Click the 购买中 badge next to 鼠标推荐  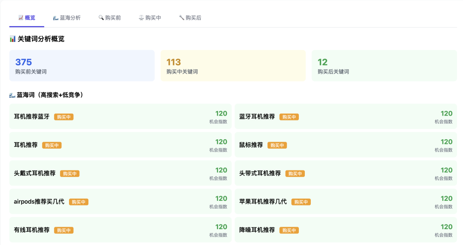[x=277, y=145]
